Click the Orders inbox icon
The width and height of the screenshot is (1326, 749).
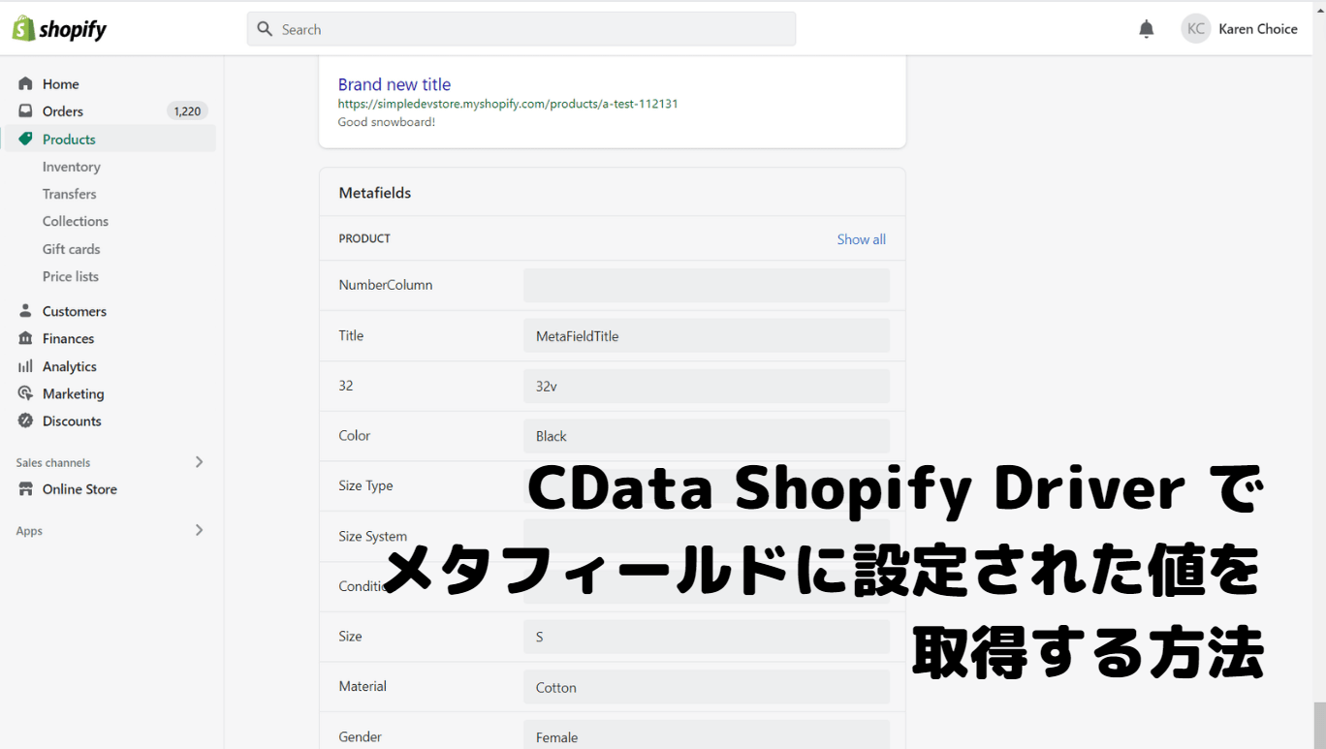tap(25, 111)
